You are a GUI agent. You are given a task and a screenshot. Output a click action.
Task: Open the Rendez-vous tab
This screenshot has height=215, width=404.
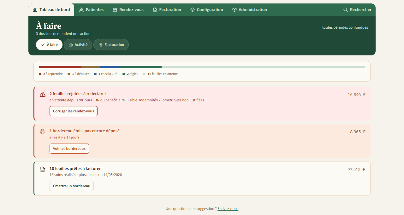(x=128, y=10)
